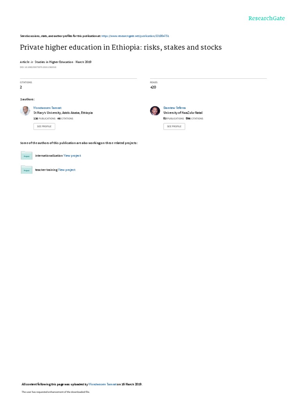300x401 pixels.
Task: Click St Mary's University affiliation text
Action: [63, 113]
